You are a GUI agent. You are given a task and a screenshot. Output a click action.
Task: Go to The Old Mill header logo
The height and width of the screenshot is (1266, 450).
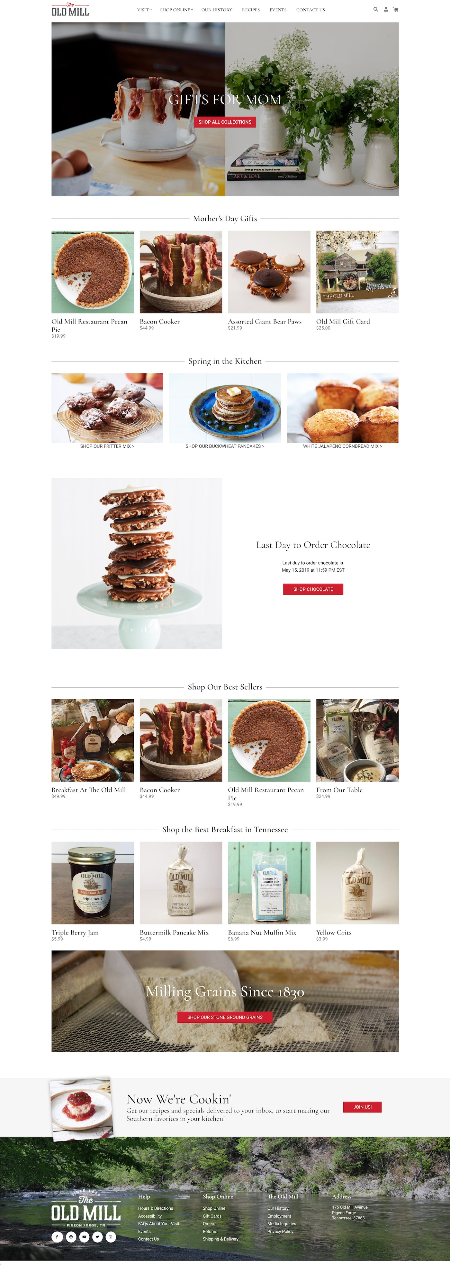(x=70, y=10)
